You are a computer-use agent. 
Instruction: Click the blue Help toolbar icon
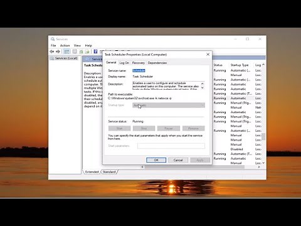(x=95, y=51)
